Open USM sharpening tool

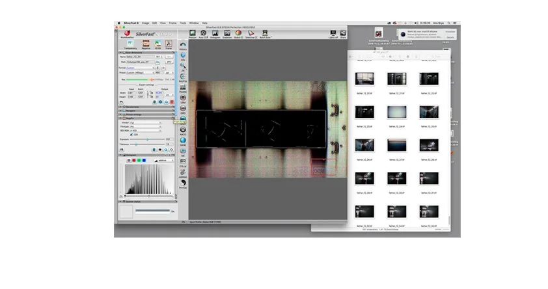(183, 98)
